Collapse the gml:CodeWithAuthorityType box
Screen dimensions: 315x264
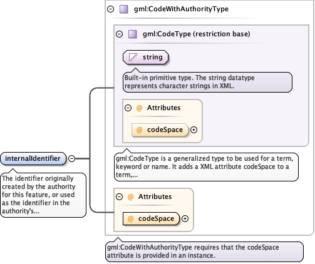pyautogui.click(x=110, y=9)
